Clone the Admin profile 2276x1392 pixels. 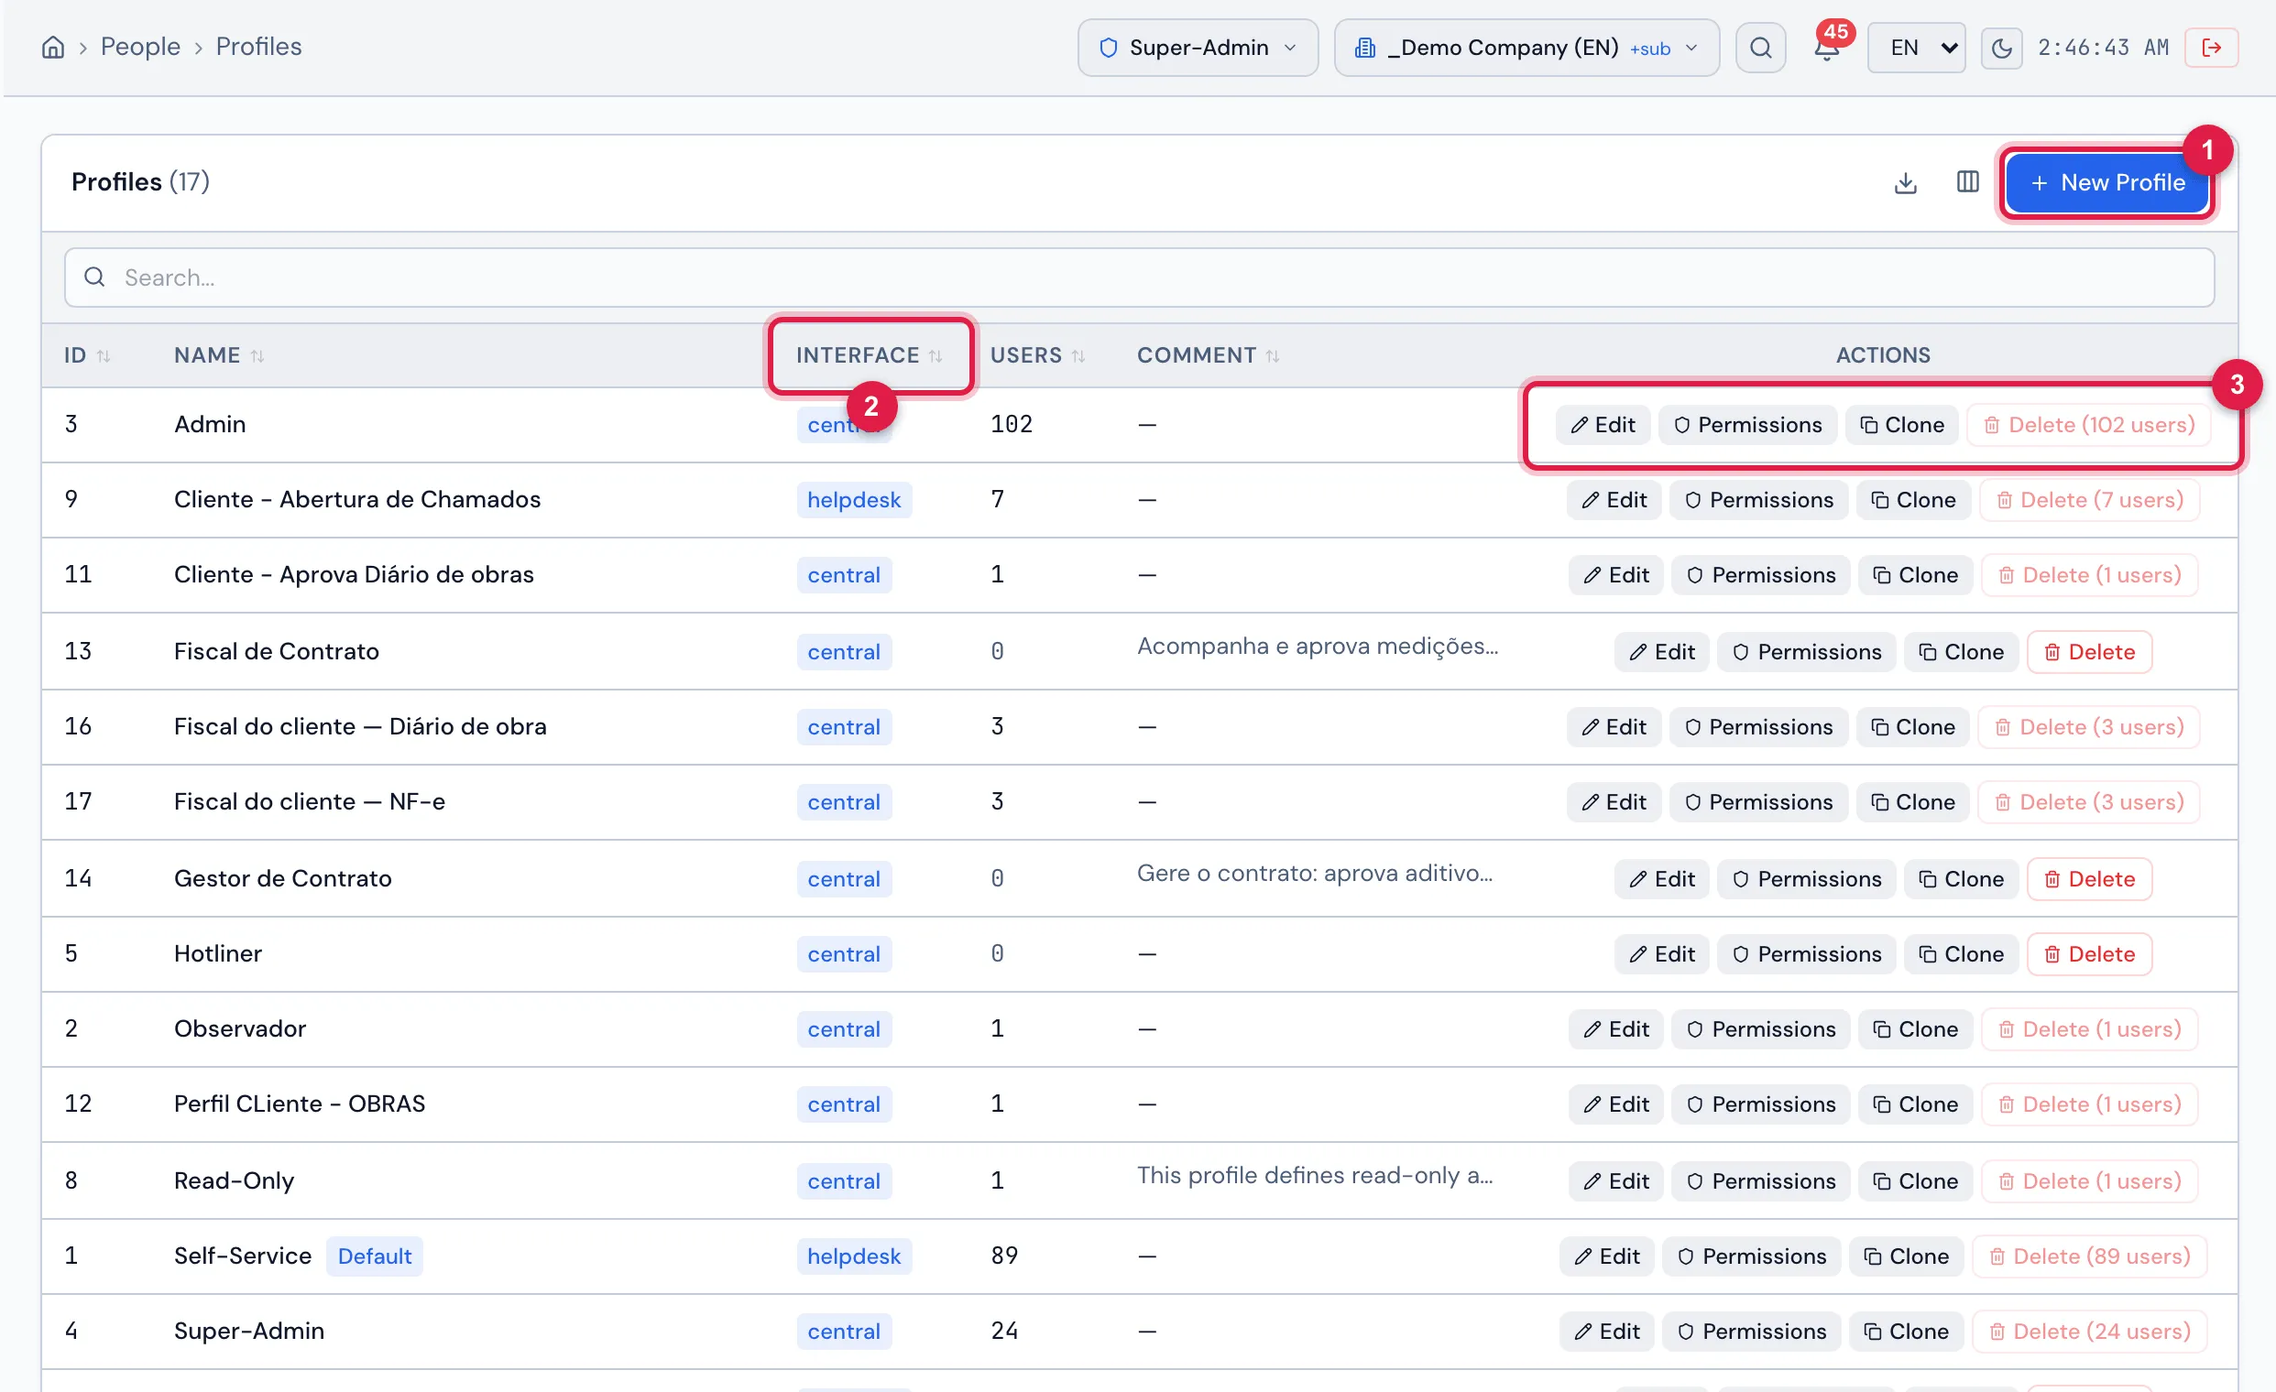(x=1902, y=425)
